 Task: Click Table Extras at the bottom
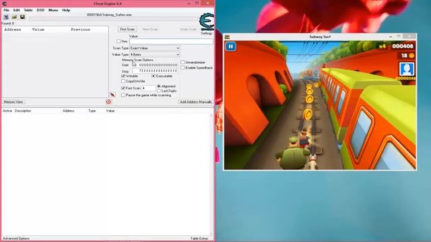coord(199,239)
